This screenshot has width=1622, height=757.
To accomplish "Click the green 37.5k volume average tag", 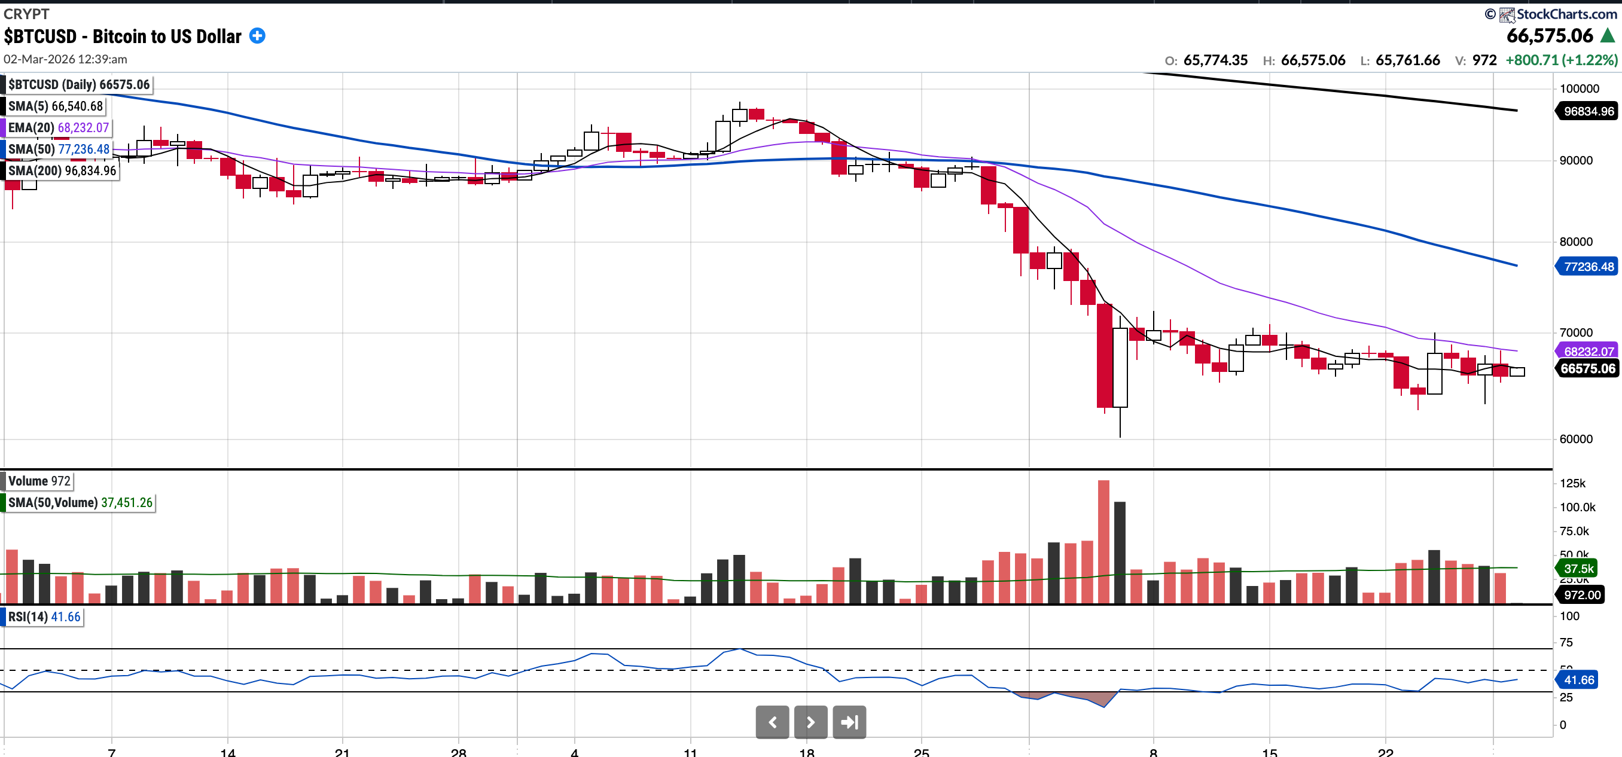I will (x=1578, y=568).
